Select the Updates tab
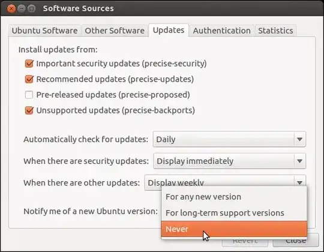324x252 pixels. point(169,30)
